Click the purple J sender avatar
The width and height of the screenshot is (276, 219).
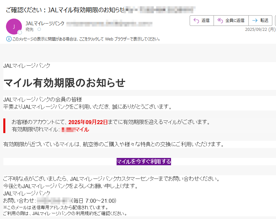click(x=14, y=27)
